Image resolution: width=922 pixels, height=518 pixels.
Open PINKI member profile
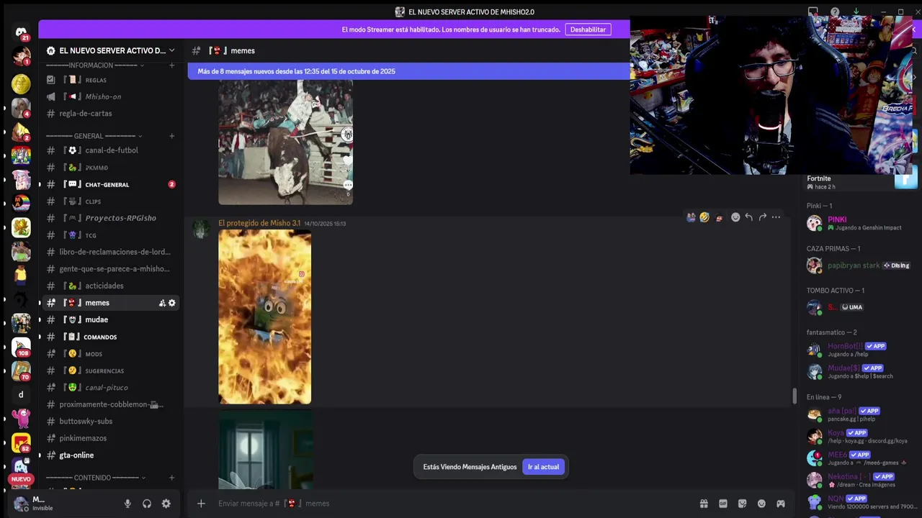click(859, 223)
